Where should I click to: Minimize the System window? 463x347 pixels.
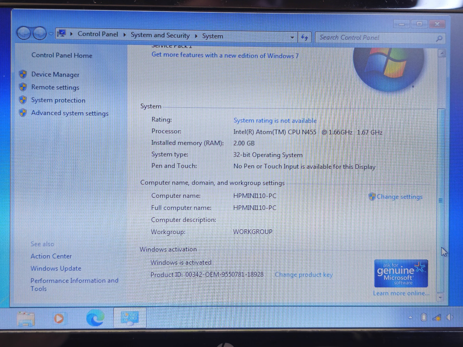(402, 24)
